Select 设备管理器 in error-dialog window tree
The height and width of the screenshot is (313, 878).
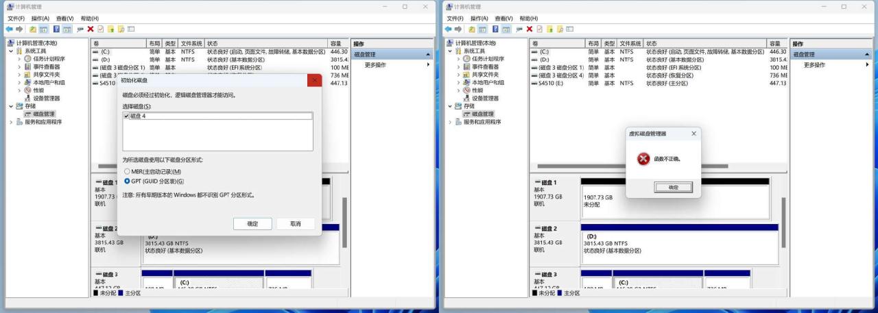[x=486, y=98]
